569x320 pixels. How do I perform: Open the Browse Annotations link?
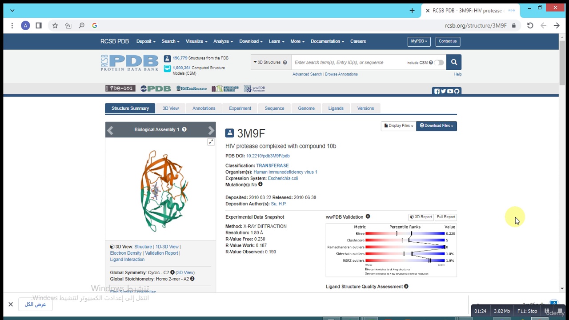click(341, 74)
